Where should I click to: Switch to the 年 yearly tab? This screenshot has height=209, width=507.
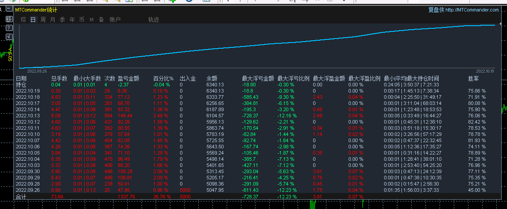pyautogui.click(x=72, y=19)
